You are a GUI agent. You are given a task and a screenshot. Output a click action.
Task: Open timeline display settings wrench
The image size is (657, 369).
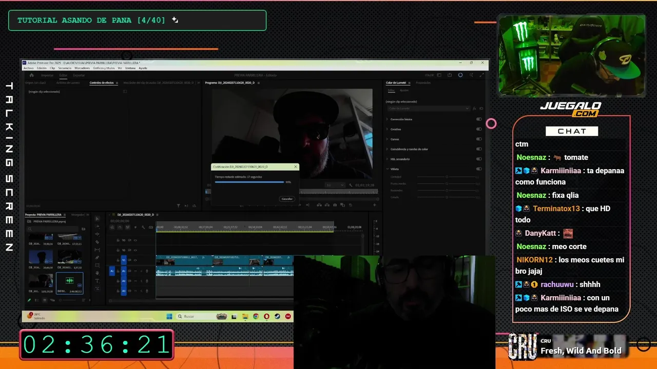pyautogui.click(x=143, y=227)
